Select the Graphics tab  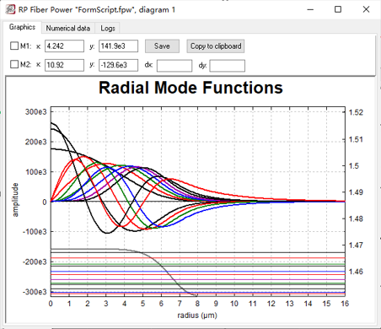[x=22, y=27]
